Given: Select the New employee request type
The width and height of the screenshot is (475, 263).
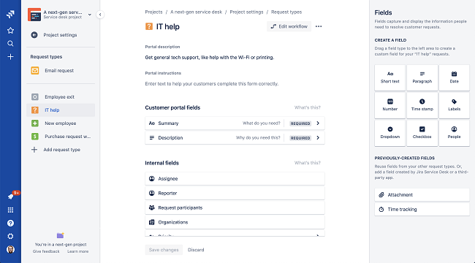Looking at the screenshot, I should [61, 123].
